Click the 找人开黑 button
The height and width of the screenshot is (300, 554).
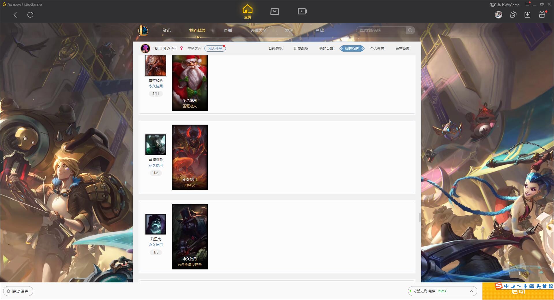215,48
